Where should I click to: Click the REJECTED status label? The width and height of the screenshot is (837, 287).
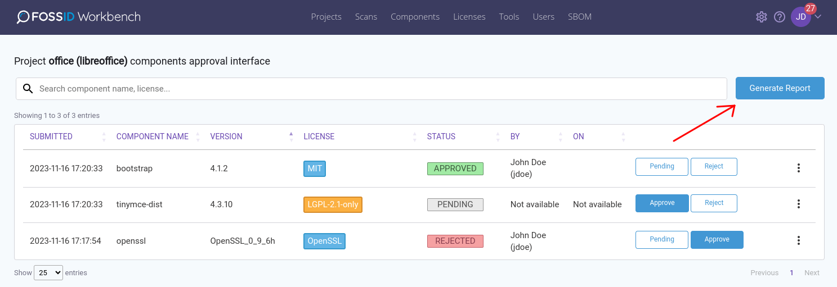tap(455, 241)
